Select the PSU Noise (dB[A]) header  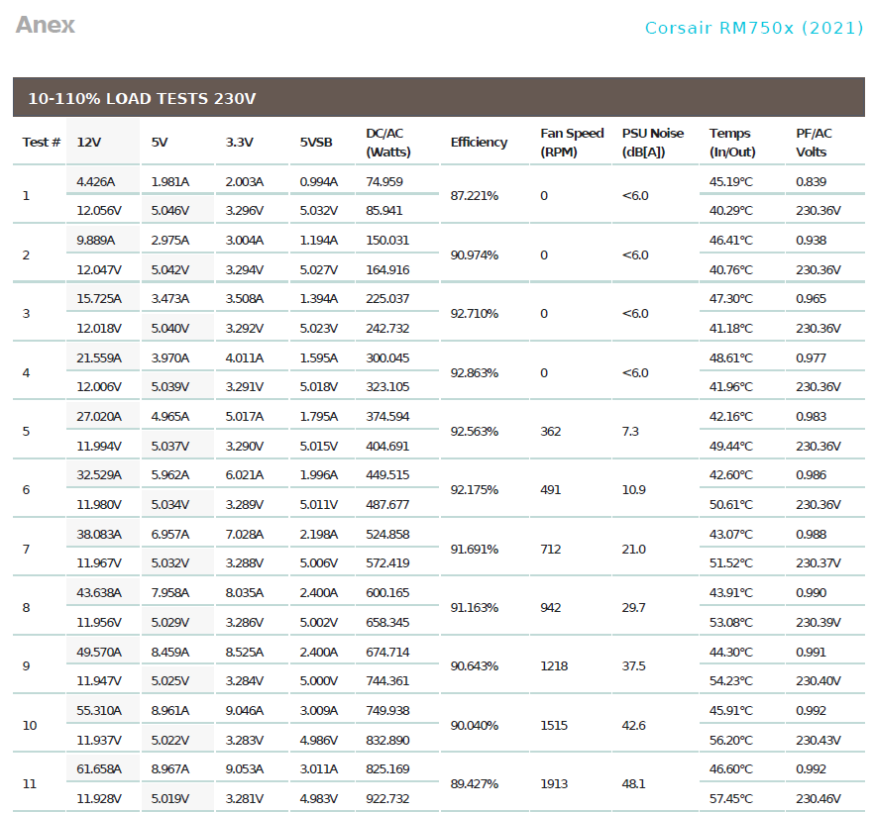pos(653,143)
